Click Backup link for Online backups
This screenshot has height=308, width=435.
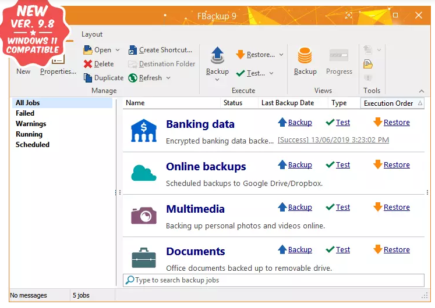(x=300, y=164)
